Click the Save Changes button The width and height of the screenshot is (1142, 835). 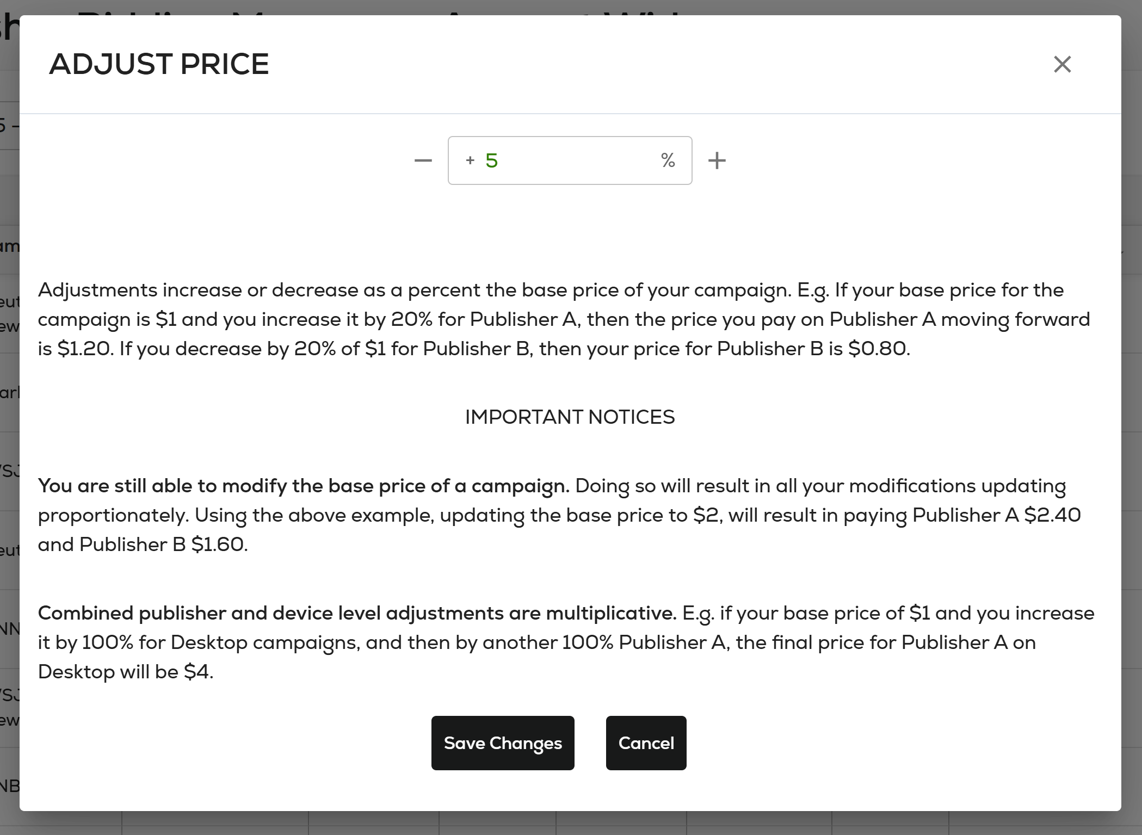coord(503,743)
